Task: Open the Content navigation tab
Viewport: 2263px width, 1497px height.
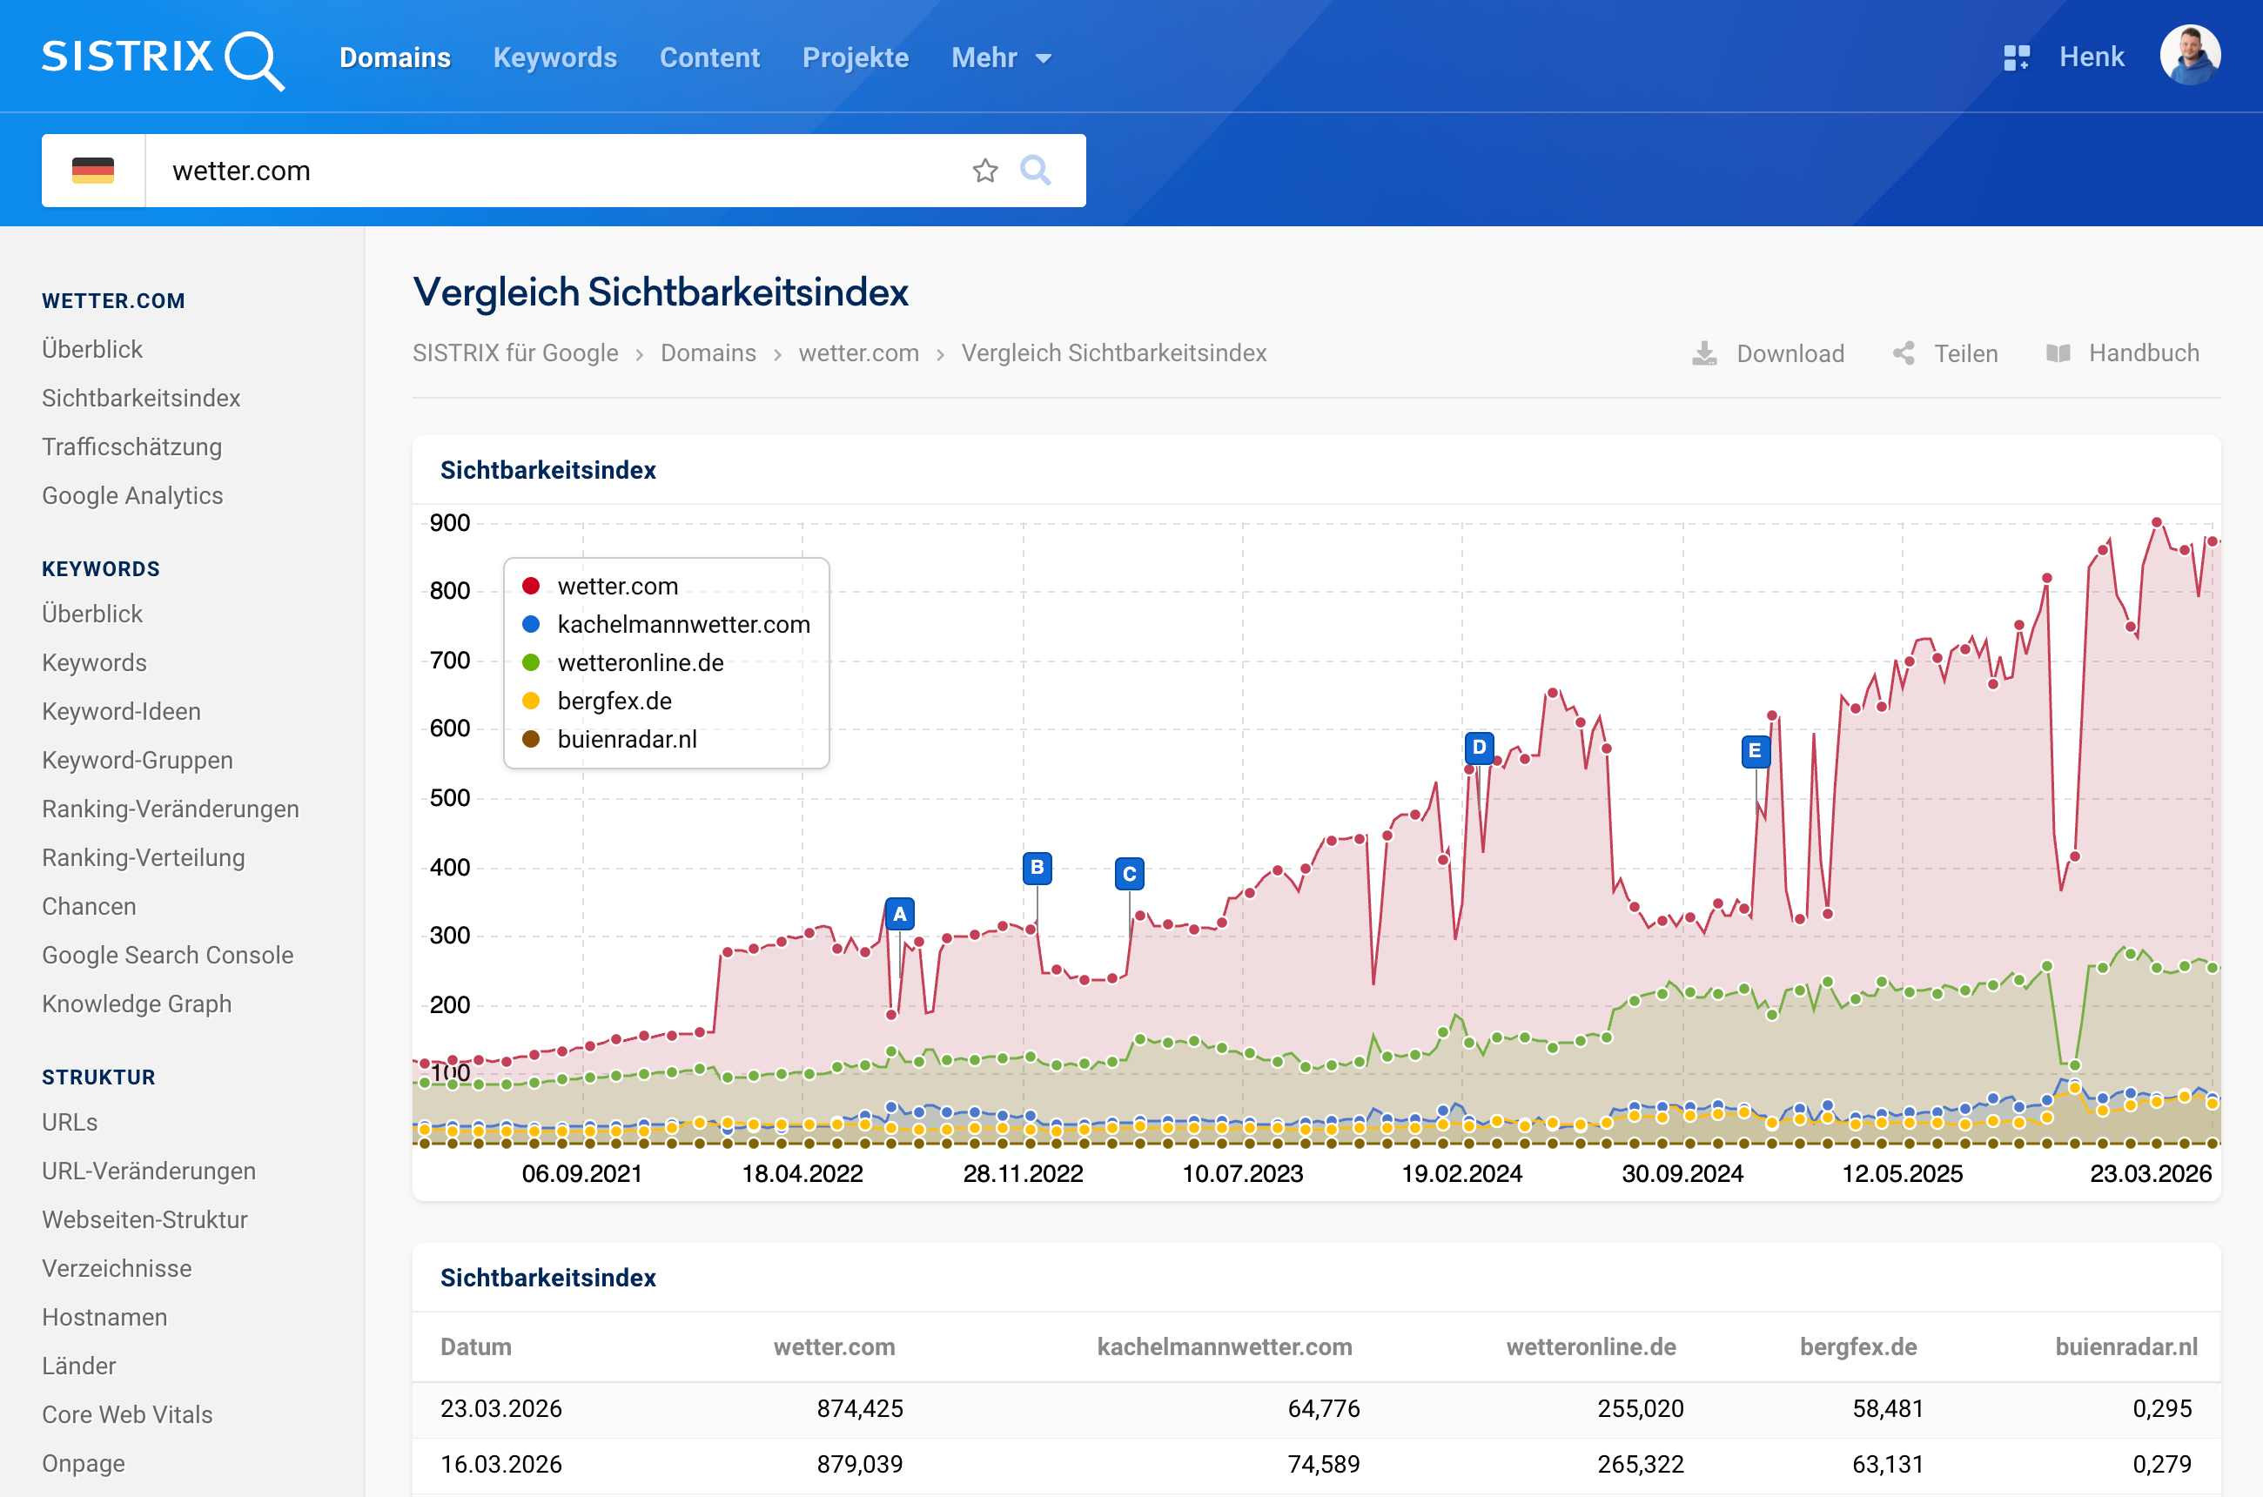Action: [x=709, y=58]
